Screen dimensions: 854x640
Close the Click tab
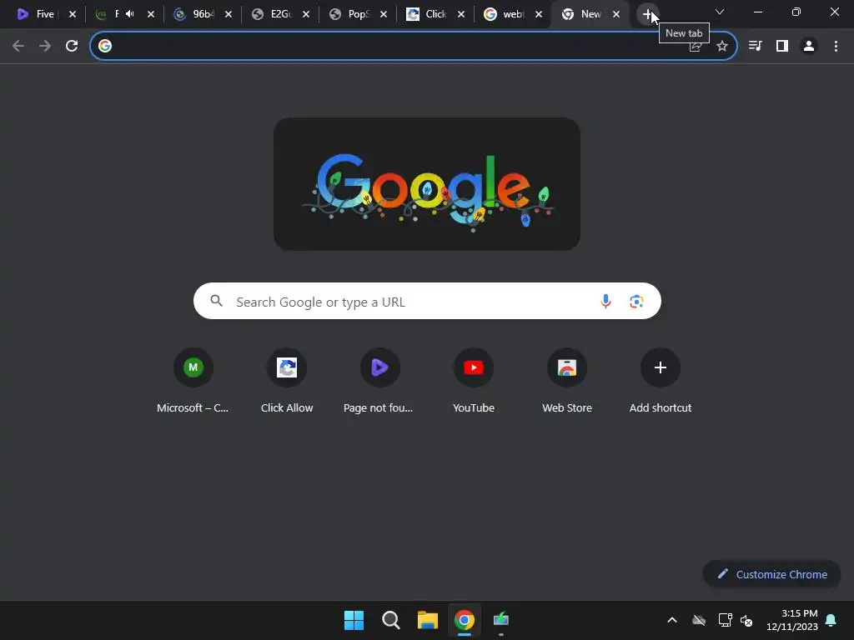461,15
